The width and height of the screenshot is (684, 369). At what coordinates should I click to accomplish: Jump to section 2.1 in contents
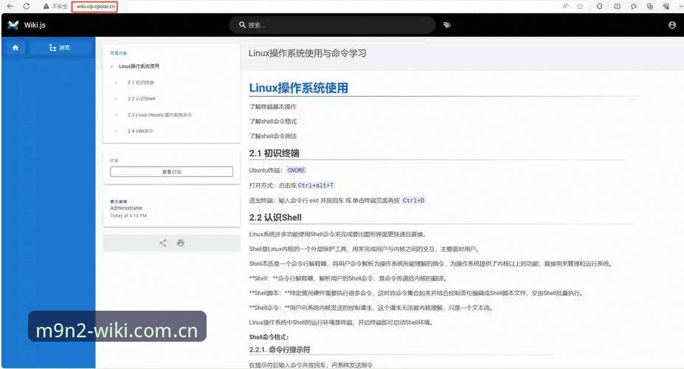point(140,83)
